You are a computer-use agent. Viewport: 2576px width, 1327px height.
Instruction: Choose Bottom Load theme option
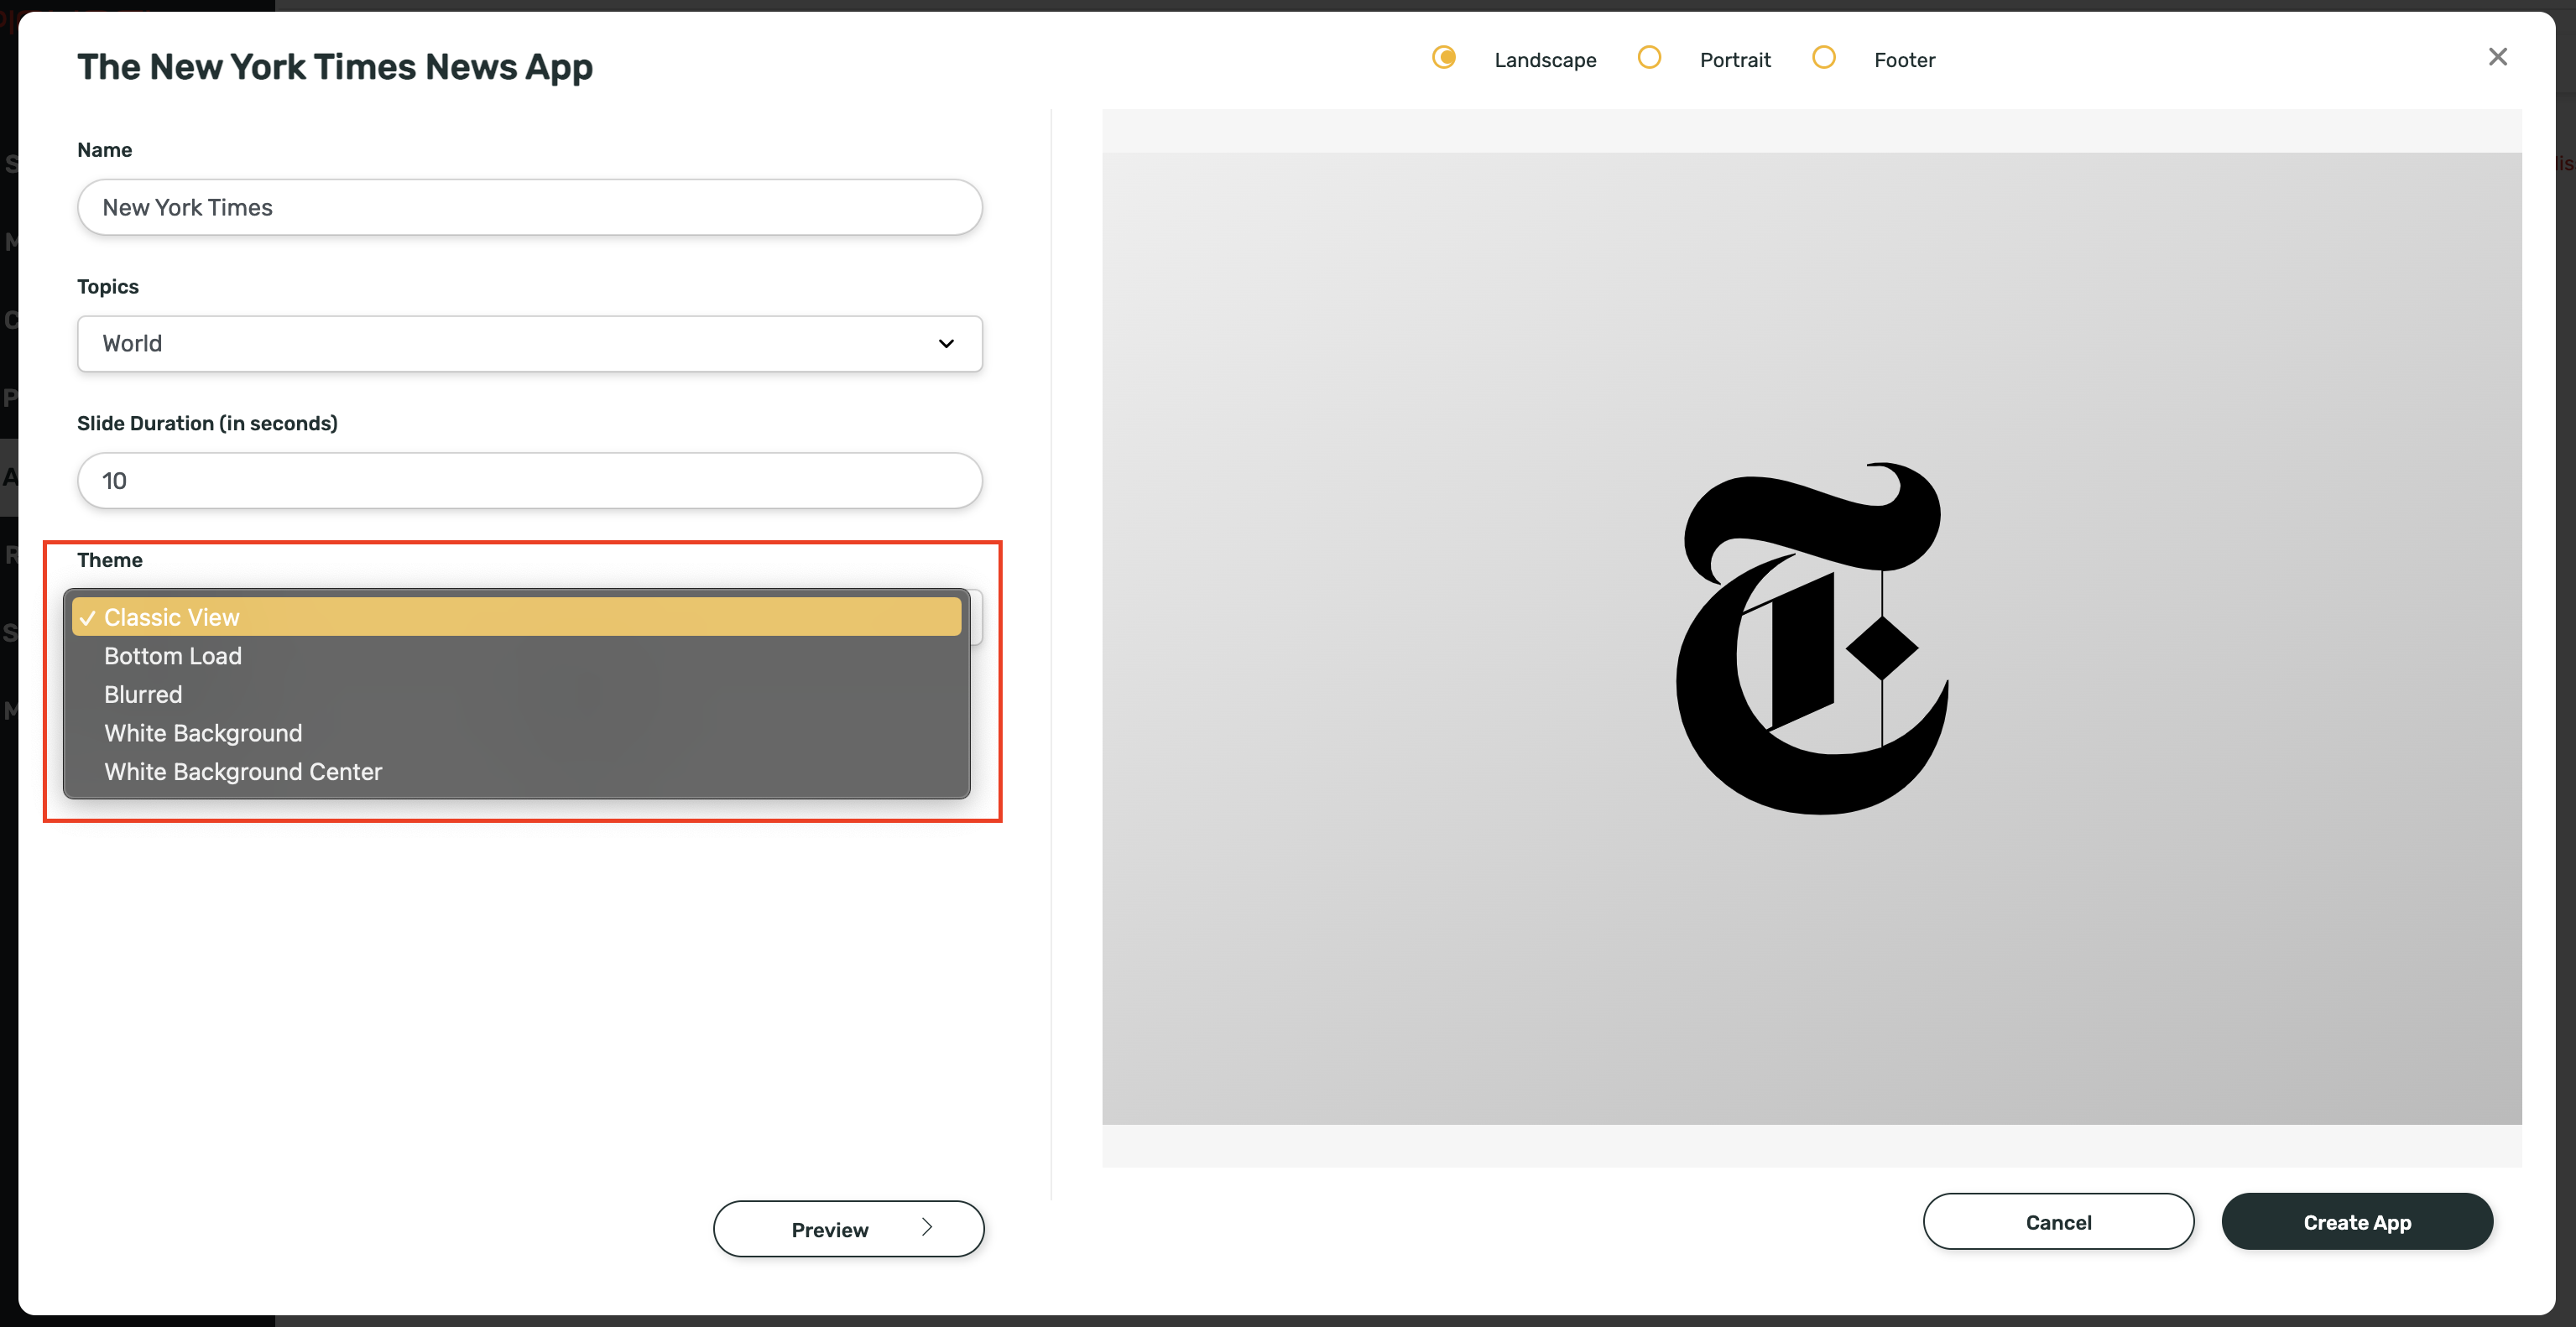point(517,656)
